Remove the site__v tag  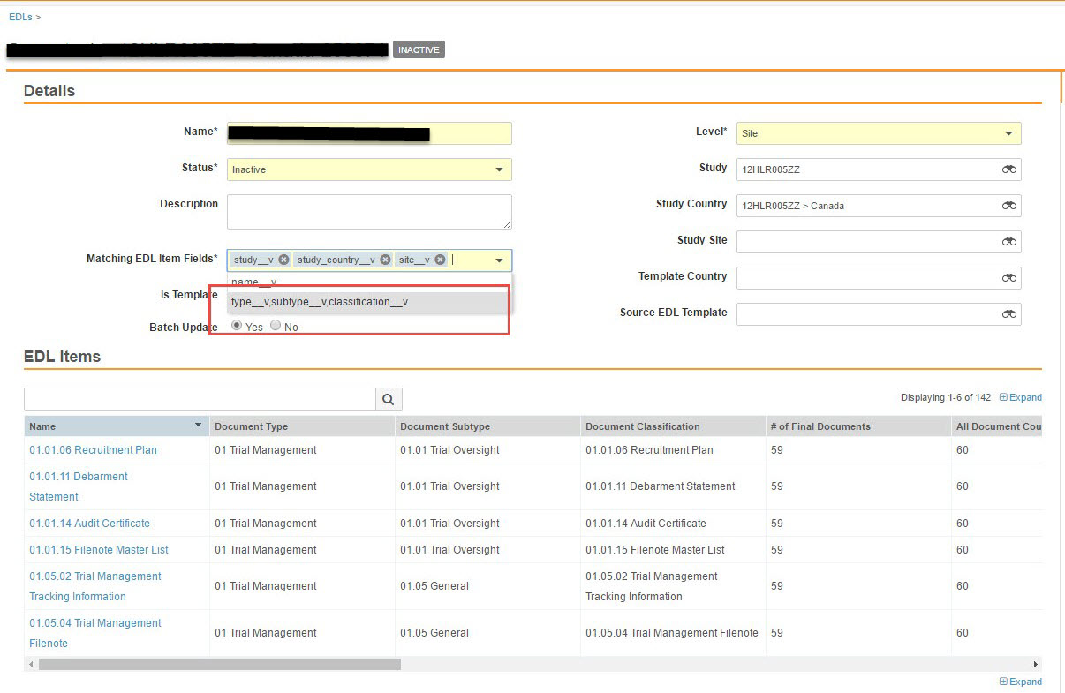441,260
